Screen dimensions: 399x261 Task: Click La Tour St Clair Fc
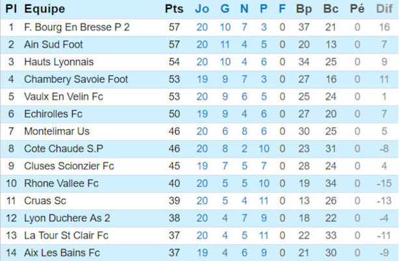[x=66, y=236]
